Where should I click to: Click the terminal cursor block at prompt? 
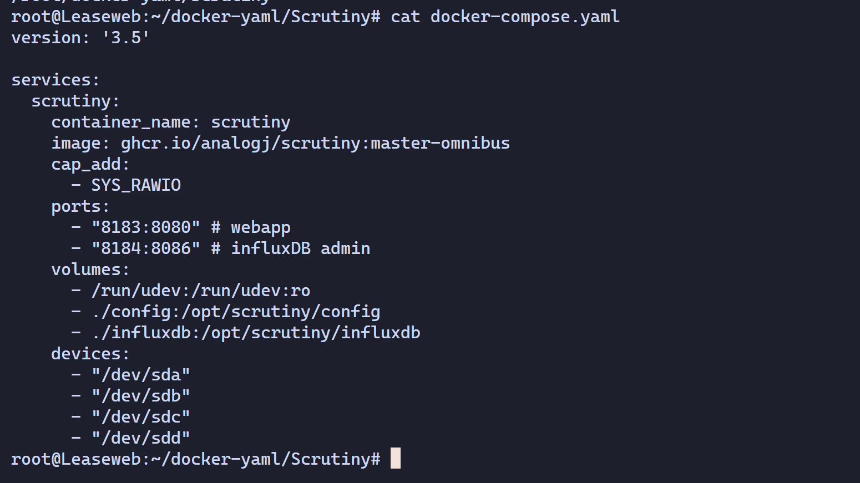396,459
